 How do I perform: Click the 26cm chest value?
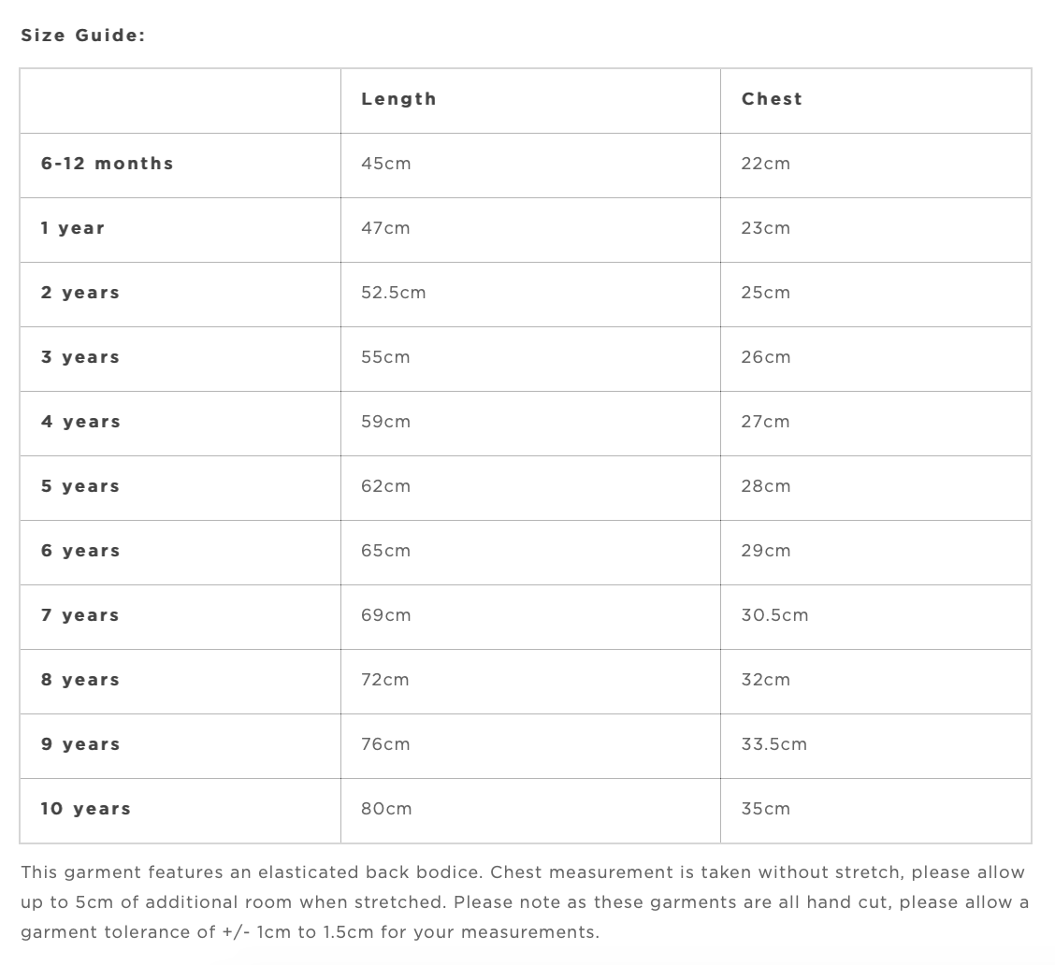coord(765,357)
